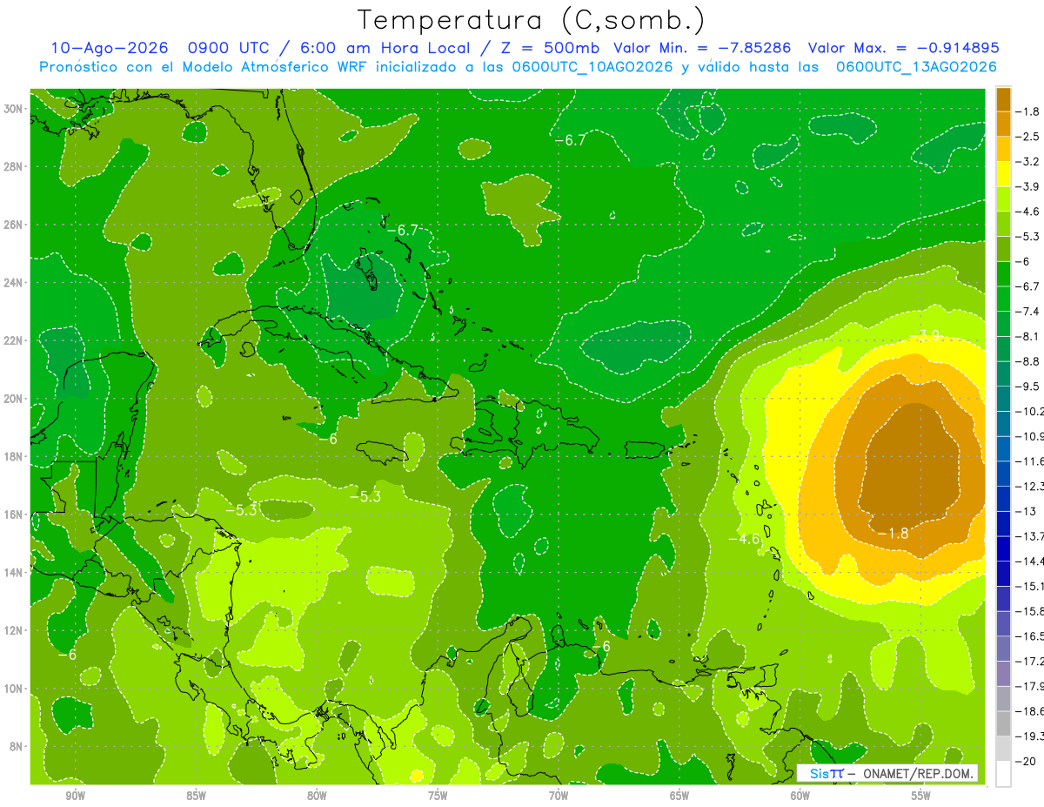Select the white swatch below -20

(1003, 773)
